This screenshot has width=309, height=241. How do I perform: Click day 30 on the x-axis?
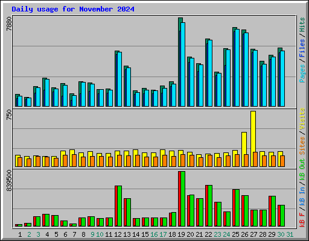point(281,234)
